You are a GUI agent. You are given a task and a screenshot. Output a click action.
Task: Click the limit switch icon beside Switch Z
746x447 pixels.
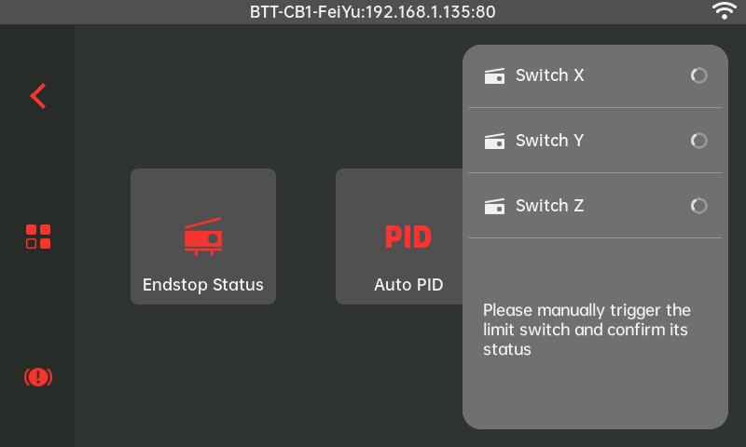[494, 207]
